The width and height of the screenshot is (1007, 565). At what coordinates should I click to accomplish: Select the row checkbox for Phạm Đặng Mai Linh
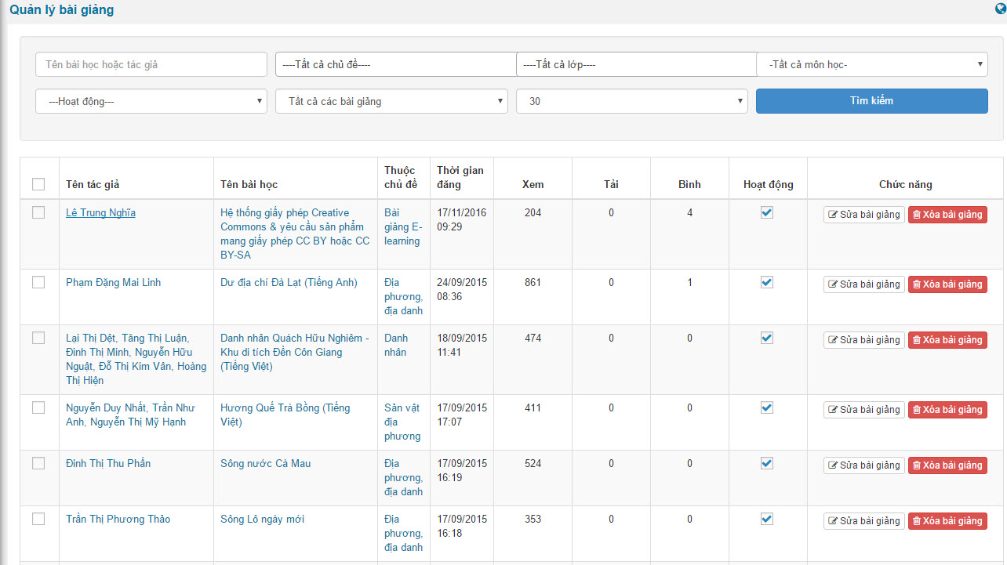tap(38, 282)
